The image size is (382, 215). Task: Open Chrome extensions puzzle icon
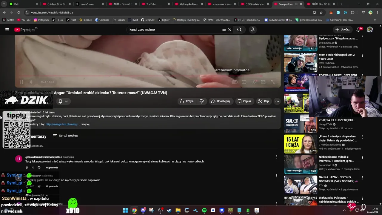pyautogui.click(x=352, y=13)
